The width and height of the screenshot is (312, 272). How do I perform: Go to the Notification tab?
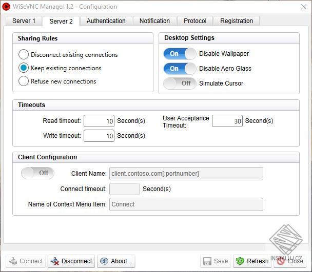(x=154, y=21)
